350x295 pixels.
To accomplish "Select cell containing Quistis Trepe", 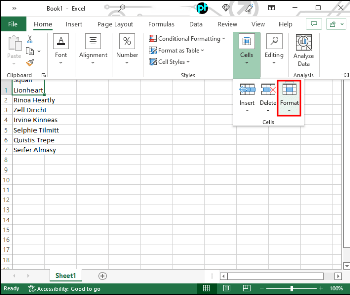I will click(x=28, y=140).
